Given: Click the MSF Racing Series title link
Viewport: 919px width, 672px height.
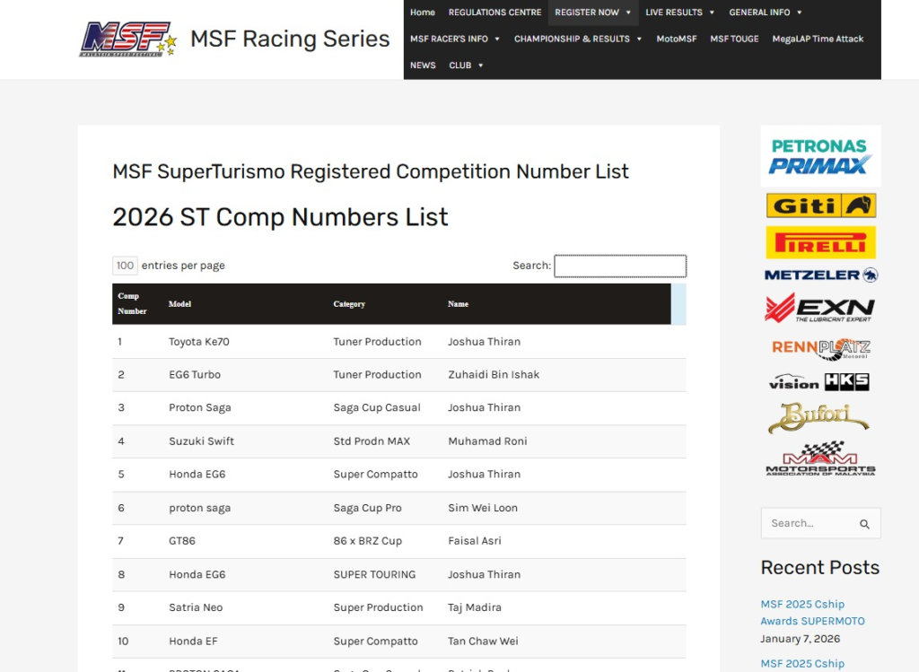Looking at the screenshot, I should 290,39.
